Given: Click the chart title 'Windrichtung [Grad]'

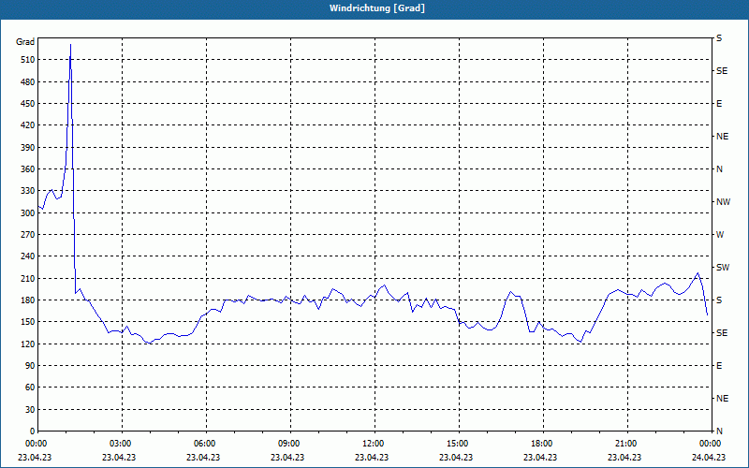Looking at the screenshot, I should 377,8.
